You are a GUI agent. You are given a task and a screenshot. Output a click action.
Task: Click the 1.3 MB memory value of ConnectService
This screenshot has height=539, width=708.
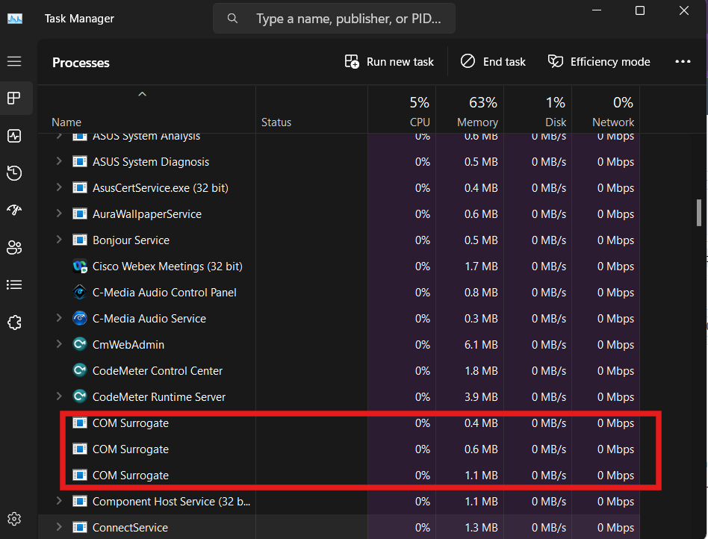tap(481, 527)
